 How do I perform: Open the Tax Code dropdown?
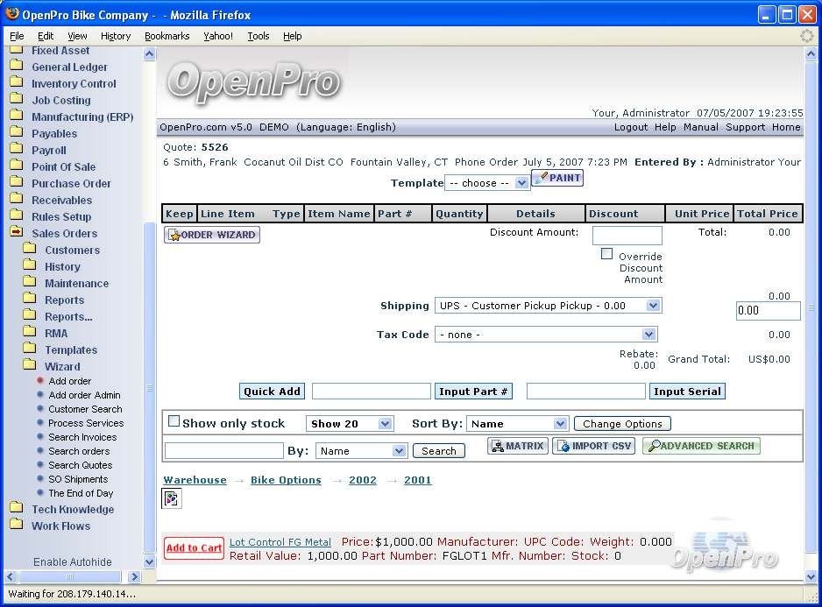coord(546,335)
